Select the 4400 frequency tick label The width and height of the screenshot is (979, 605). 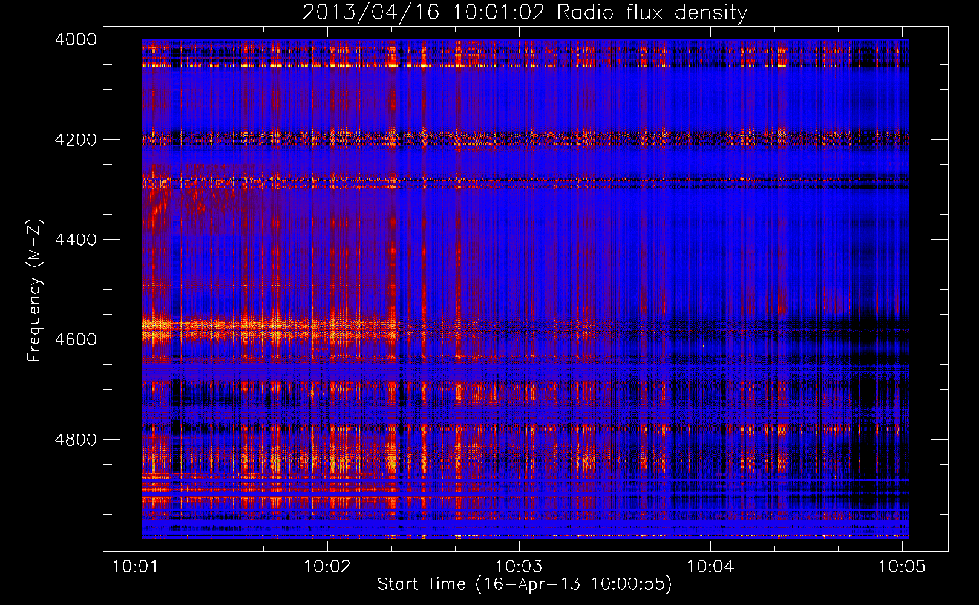pos(76,240)
